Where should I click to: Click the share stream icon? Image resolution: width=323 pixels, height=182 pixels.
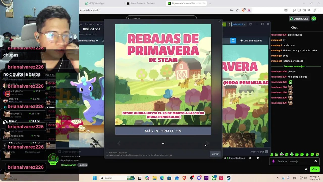click(x=250, y=158)
